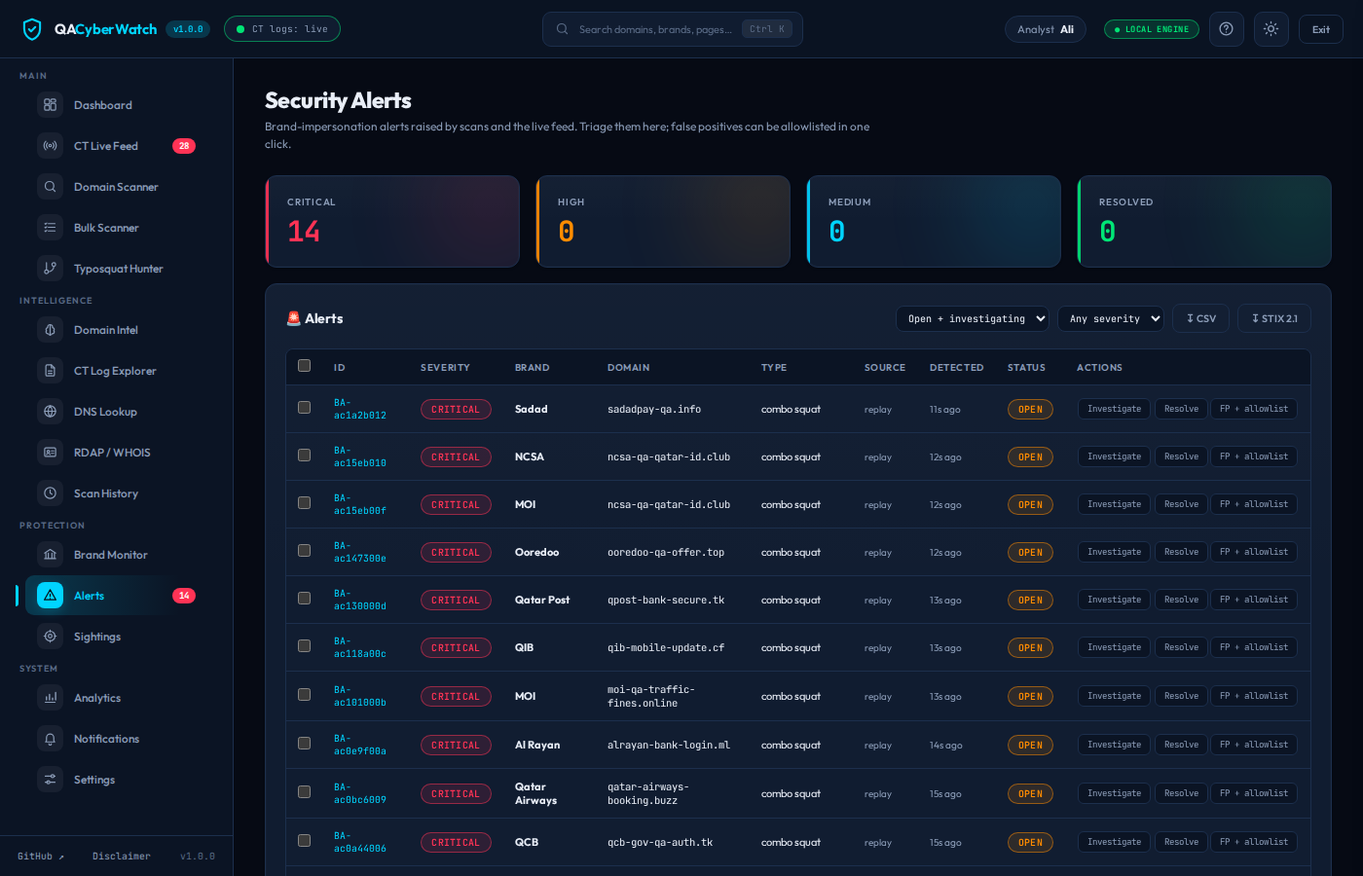
Task: Open the Scan History clock icon
Action: (51, 493)
